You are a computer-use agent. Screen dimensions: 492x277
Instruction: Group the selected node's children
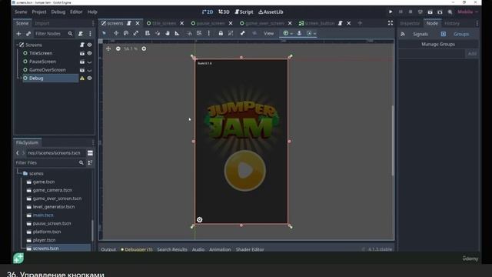pyautogui.click(x=231, y=33)
